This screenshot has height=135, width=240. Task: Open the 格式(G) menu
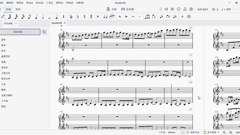(40, 3)
